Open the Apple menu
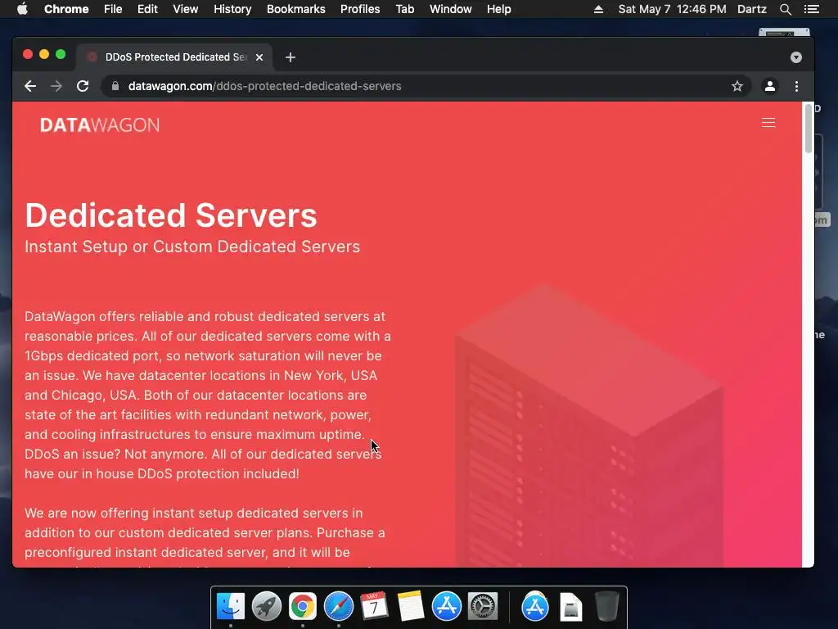Image resolution: width=838 pixels, height=629 pixels. (22, 9)
